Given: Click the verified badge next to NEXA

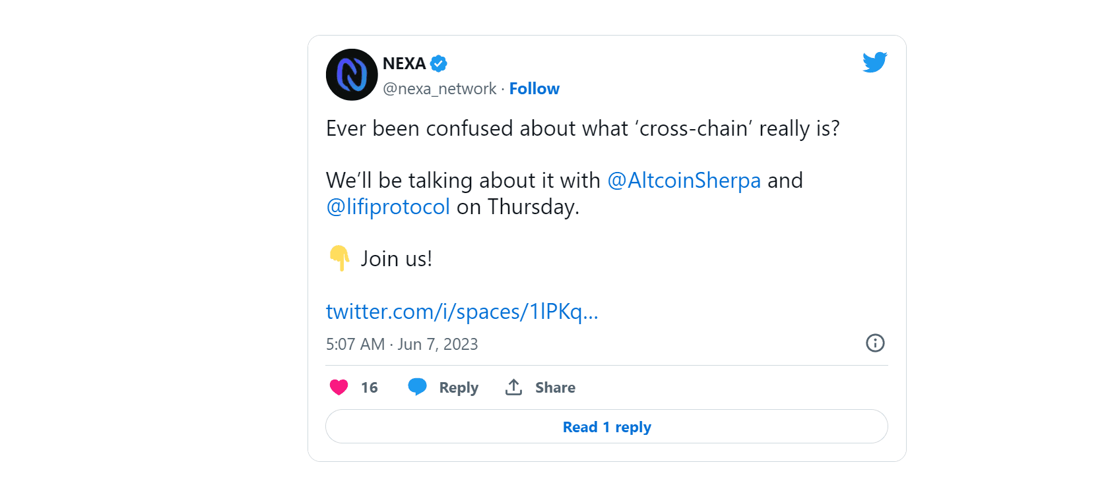Looking at the screenshot, I should 438,63.
